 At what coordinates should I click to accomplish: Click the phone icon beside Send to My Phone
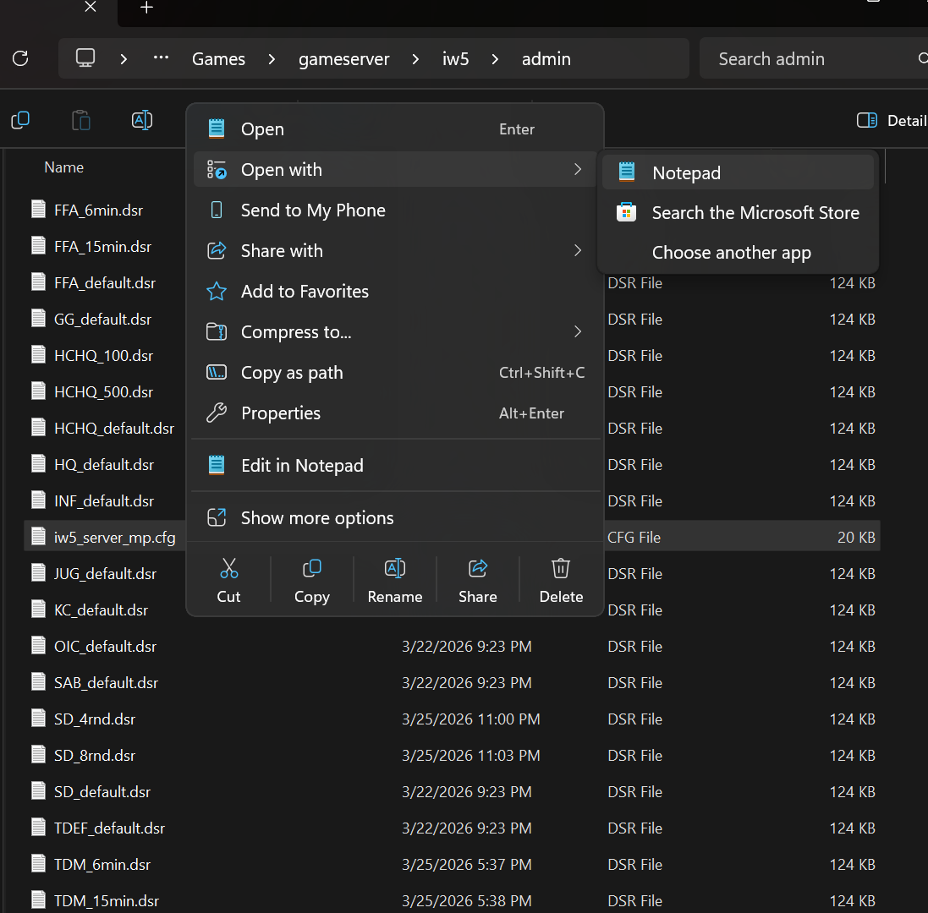[217, 210]
